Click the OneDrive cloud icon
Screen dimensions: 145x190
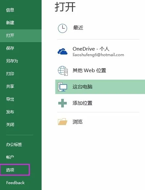(63, 51)
